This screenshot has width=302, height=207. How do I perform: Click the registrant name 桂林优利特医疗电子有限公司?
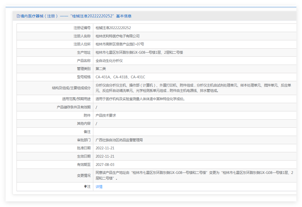pyautogui.click(x=118, y=36)
